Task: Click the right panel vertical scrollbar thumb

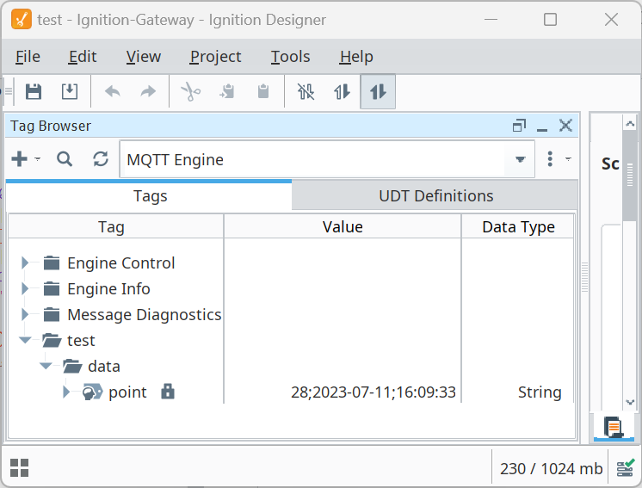Action: click(x=630, y=176)
